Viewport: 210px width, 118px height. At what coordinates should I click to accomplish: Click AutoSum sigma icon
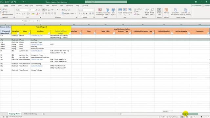pyautogui.click(x=135, y=9)
